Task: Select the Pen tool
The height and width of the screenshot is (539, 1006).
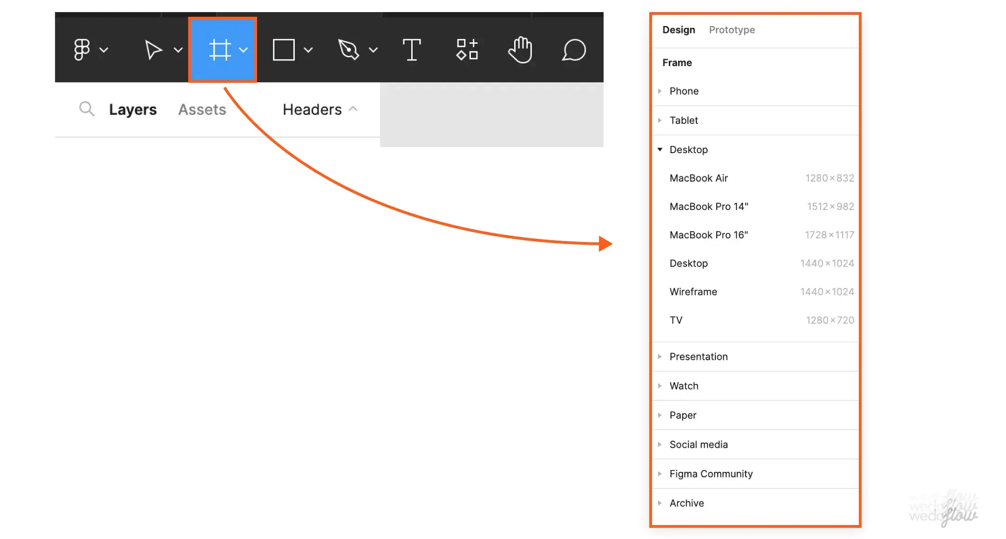Action: click(x=349, y=49)
